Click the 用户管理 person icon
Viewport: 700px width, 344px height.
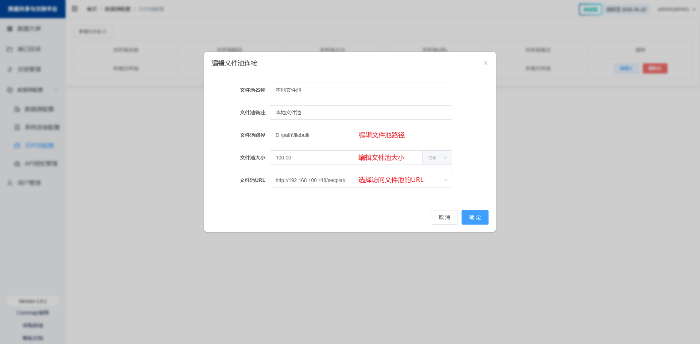click(x=10, y=183)
